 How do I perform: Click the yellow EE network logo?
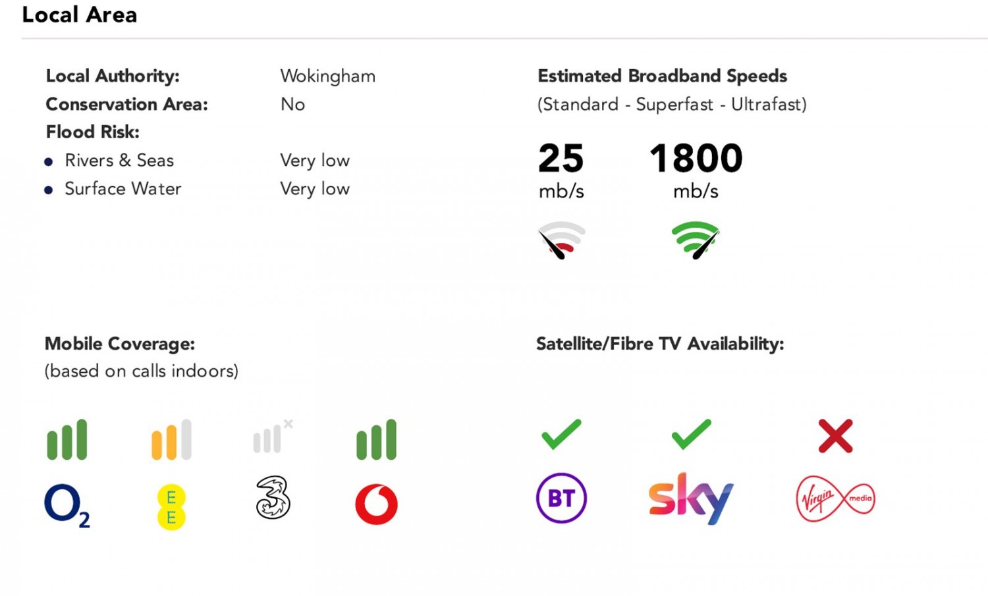pyautogui.click(x=171, y=507)
